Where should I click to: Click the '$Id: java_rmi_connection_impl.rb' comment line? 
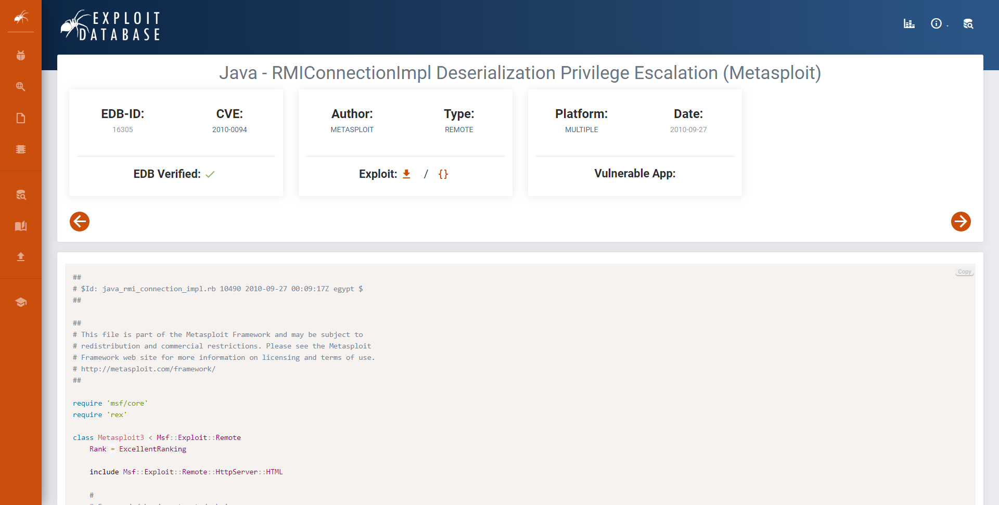coord(218,289)
